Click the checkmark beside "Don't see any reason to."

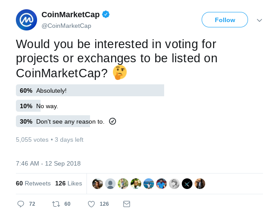click(x=113, y=121)
